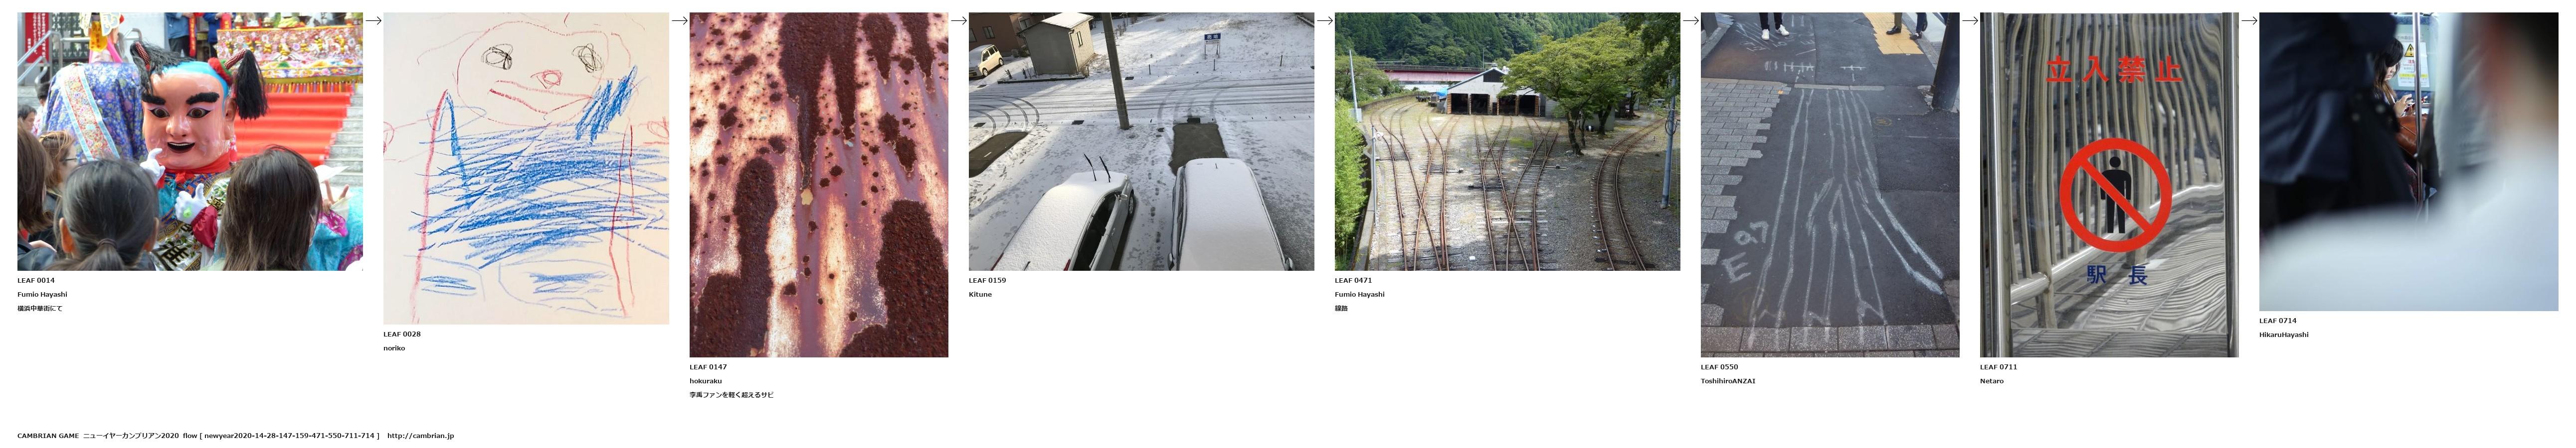Viewport: 2576px width, 448px height.
Task: Click the LEAF 0550 label
Action: pos(1719,367)
